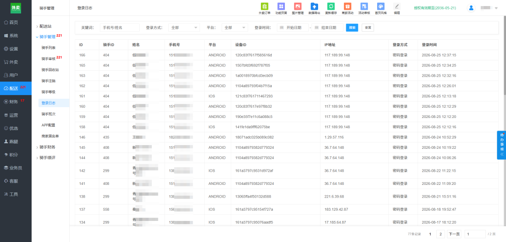Click the 开始日期 date field
506x242 pixels.
click(293, 28)
